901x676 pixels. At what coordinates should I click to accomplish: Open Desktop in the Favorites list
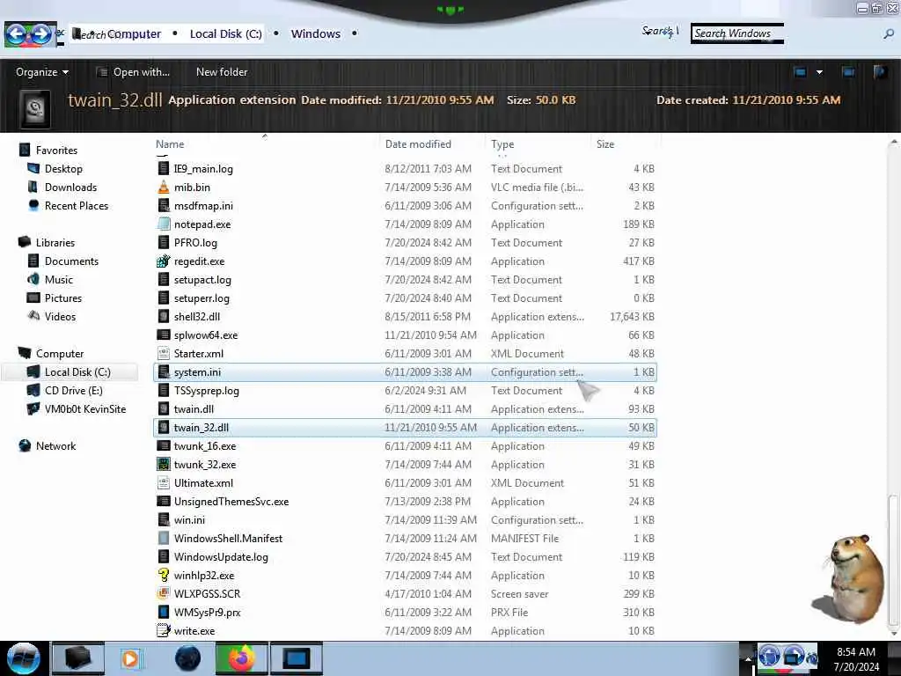pos(63,169)
